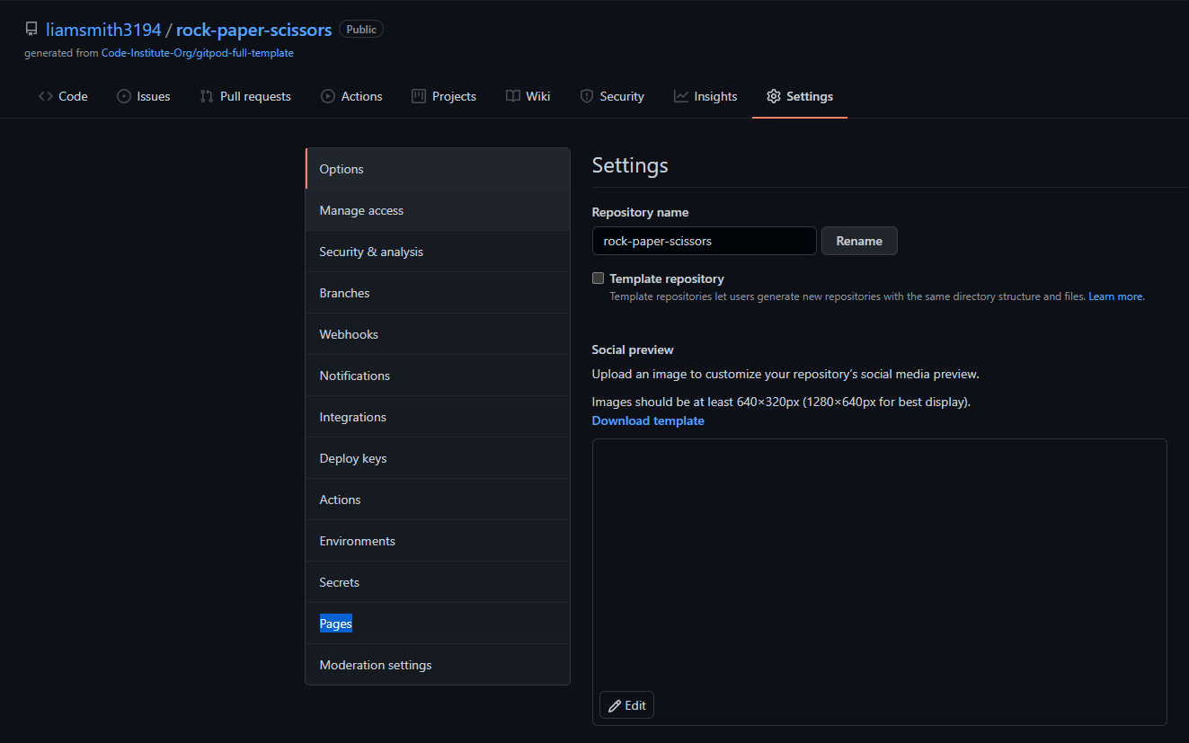Screen dimensions: 1189x743
Task: View the Insights tab
Action: tap(705, 96)
